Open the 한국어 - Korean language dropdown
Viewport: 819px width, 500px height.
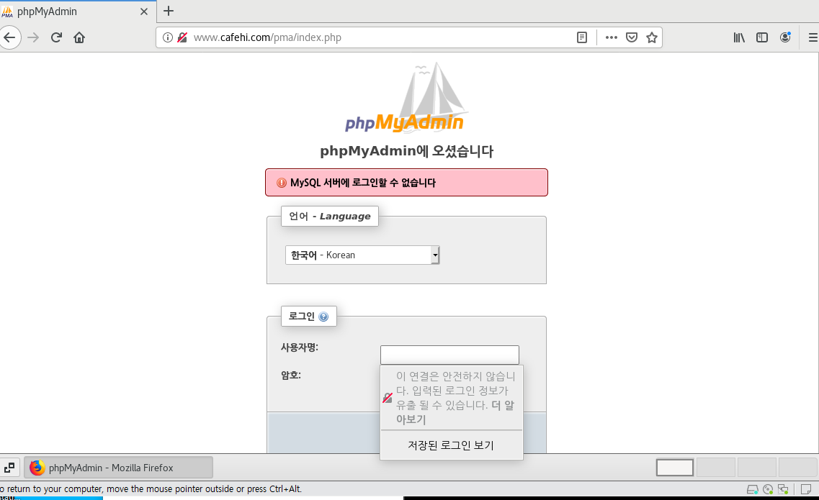[x=362, y=255]
